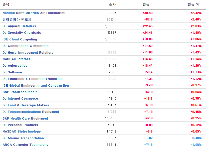Select closing price 5,236.6

coord(111,72)
